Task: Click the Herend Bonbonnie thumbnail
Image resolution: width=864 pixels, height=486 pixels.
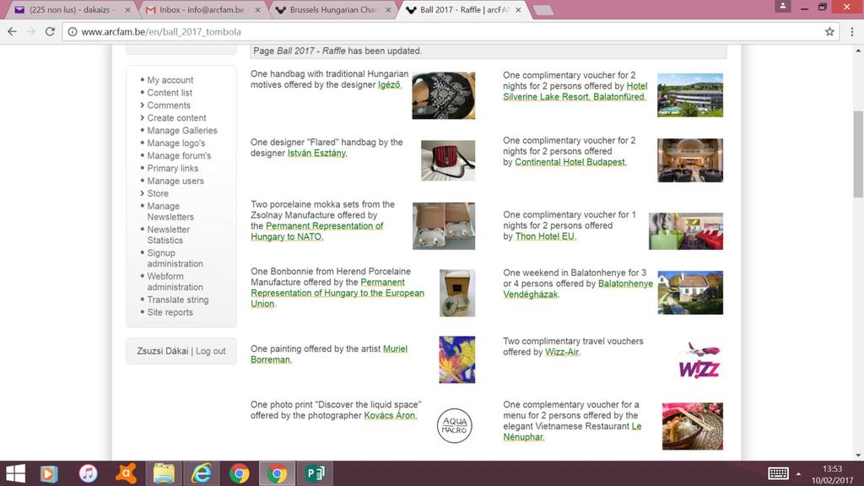Action: (x=456, y=293)
